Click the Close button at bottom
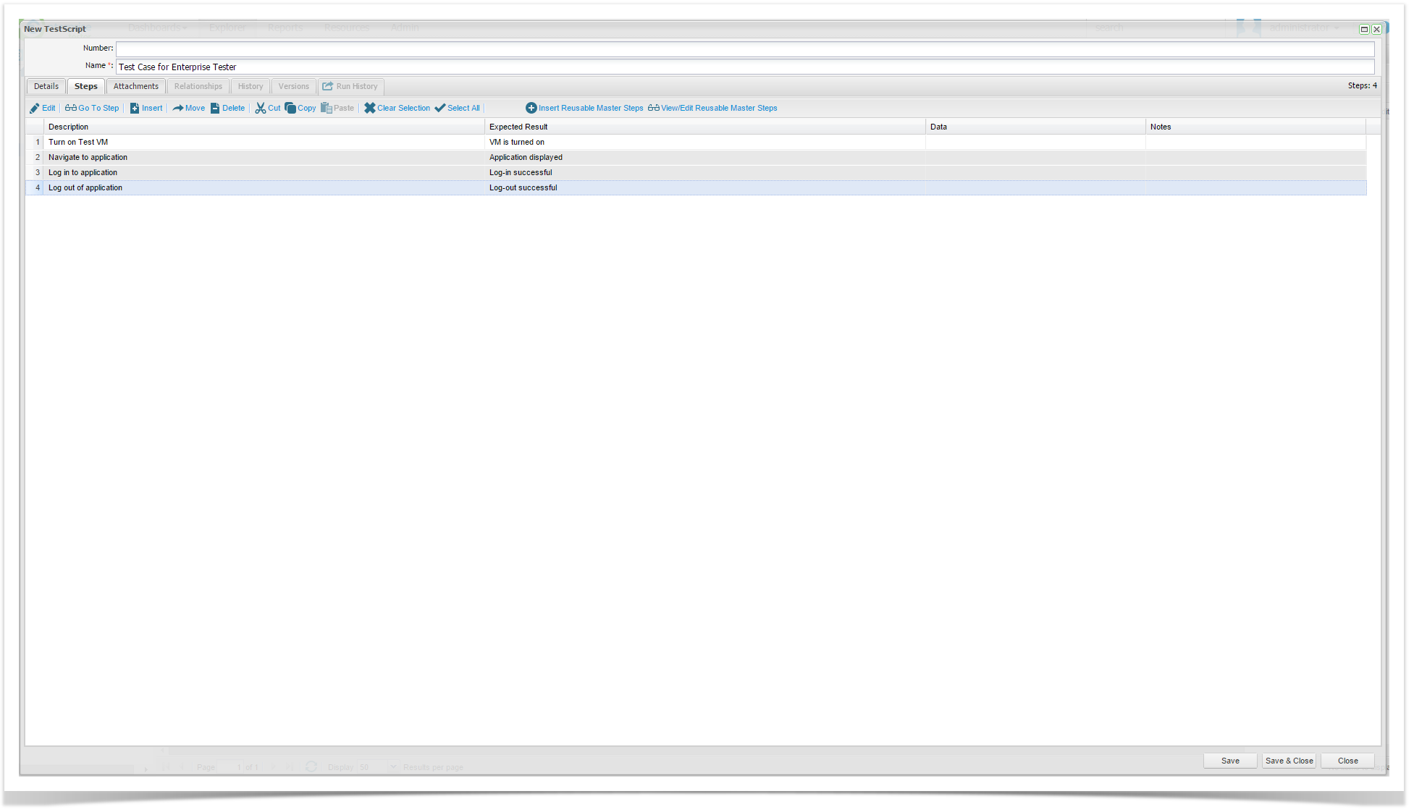Viewport: 1414px width, 812px height. click(x=1347, y=761)
